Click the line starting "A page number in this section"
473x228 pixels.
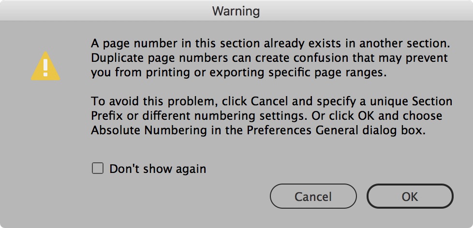coord(270,44)
